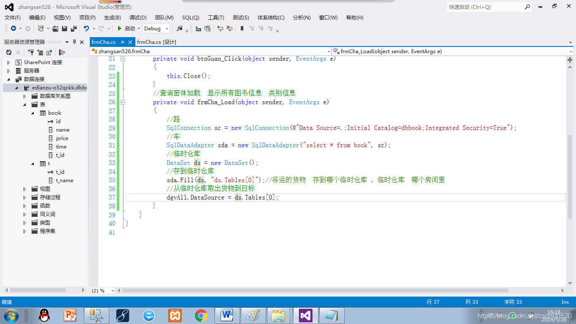Click the 行 37 status bar indicator
This screenshot has width=576, height=324.
pos(433,302)
